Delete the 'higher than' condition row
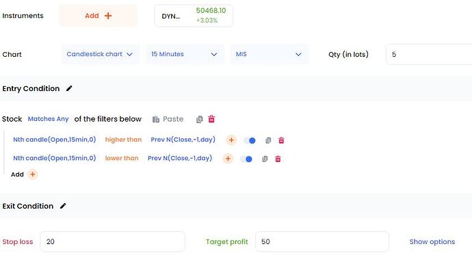 (281, 140)
